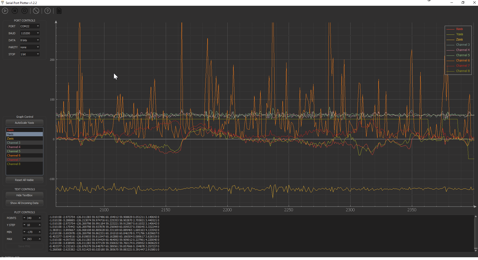The height and width of the screenshot is (260, 478).
Task: Toggle Channel 3 in the Graph Control list
Action: point(14,142)
